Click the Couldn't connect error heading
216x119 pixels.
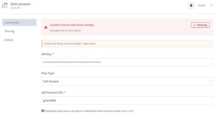(71, 25)
